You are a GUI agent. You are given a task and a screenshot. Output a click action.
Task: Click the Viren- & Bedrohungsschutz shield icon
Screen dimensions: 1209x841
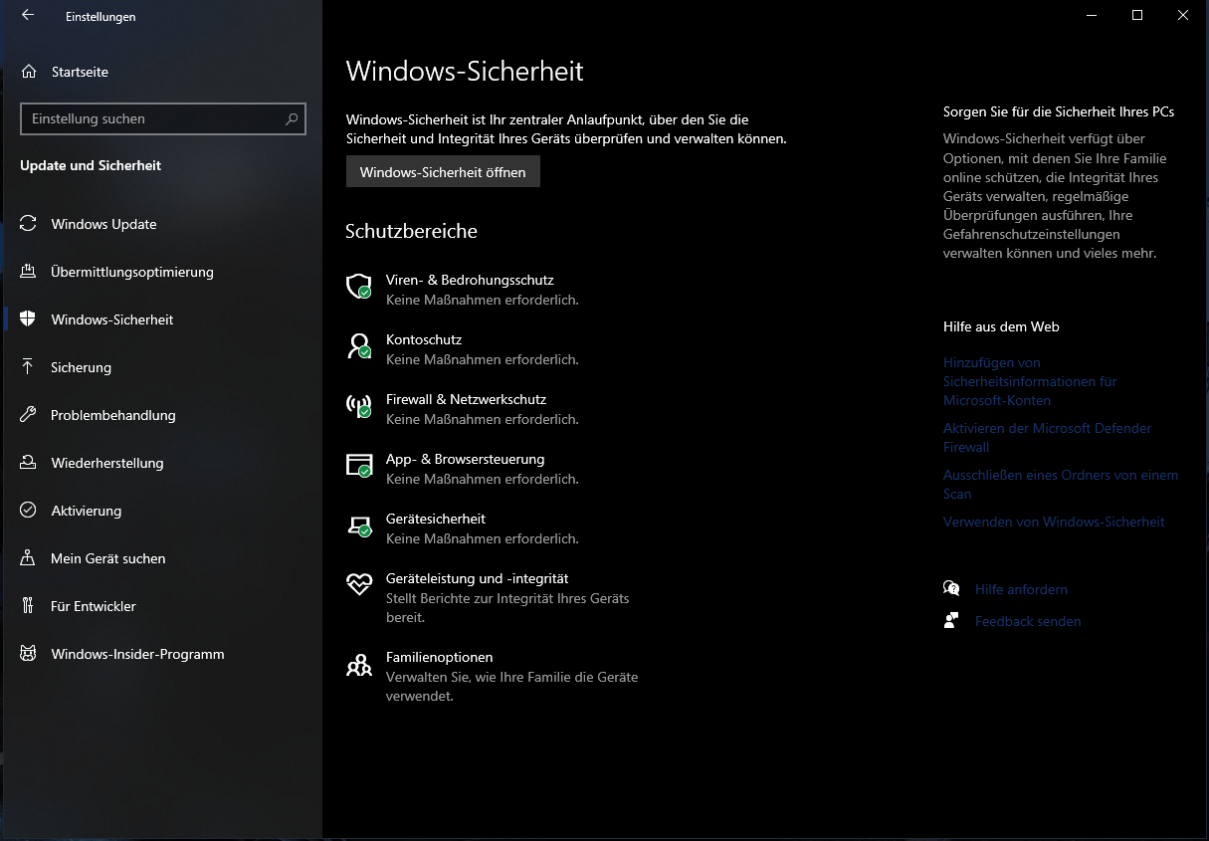tap(358, 287)
